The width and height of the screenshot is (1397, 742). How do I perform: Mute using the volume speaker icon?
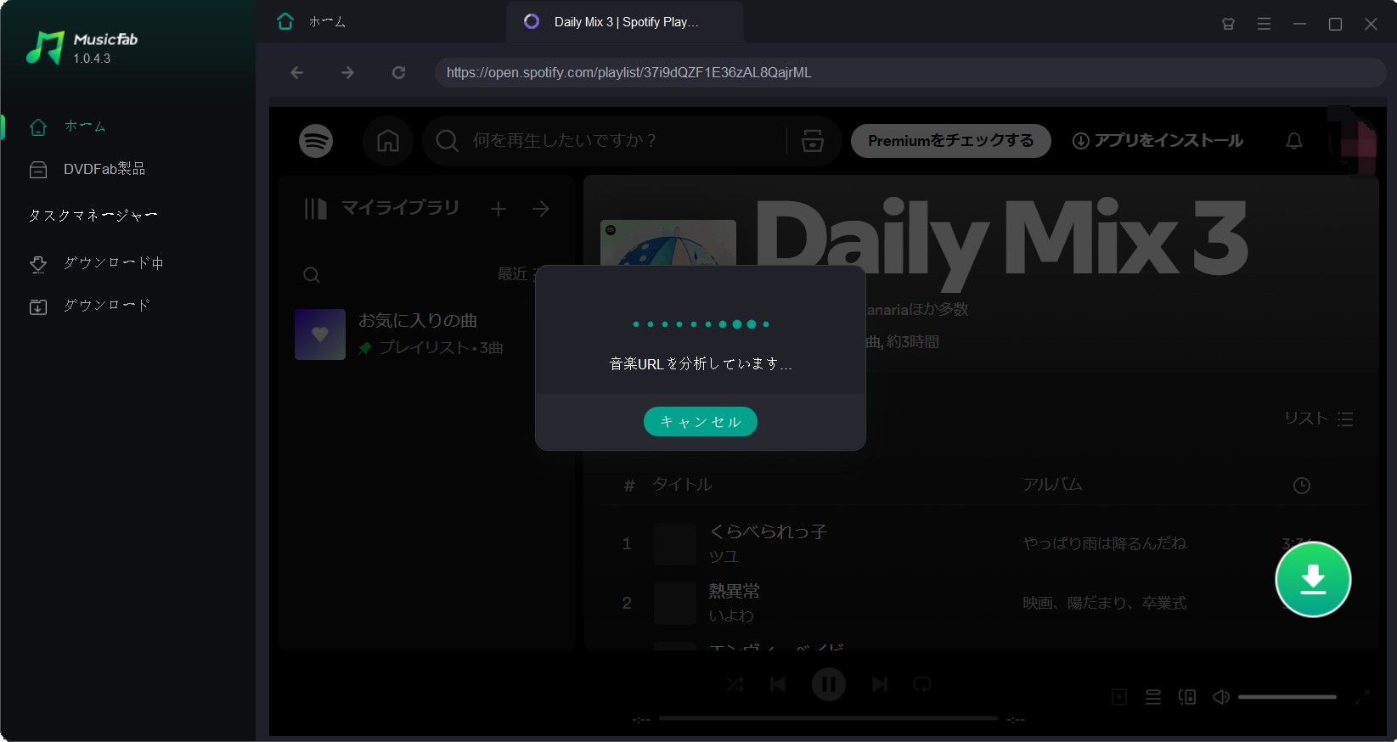1221,697
